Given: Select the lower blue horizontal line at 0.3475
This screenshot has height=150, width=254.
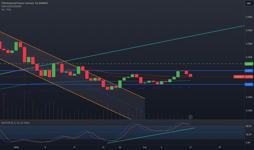Looking at the screenshot, I should 122,84.
